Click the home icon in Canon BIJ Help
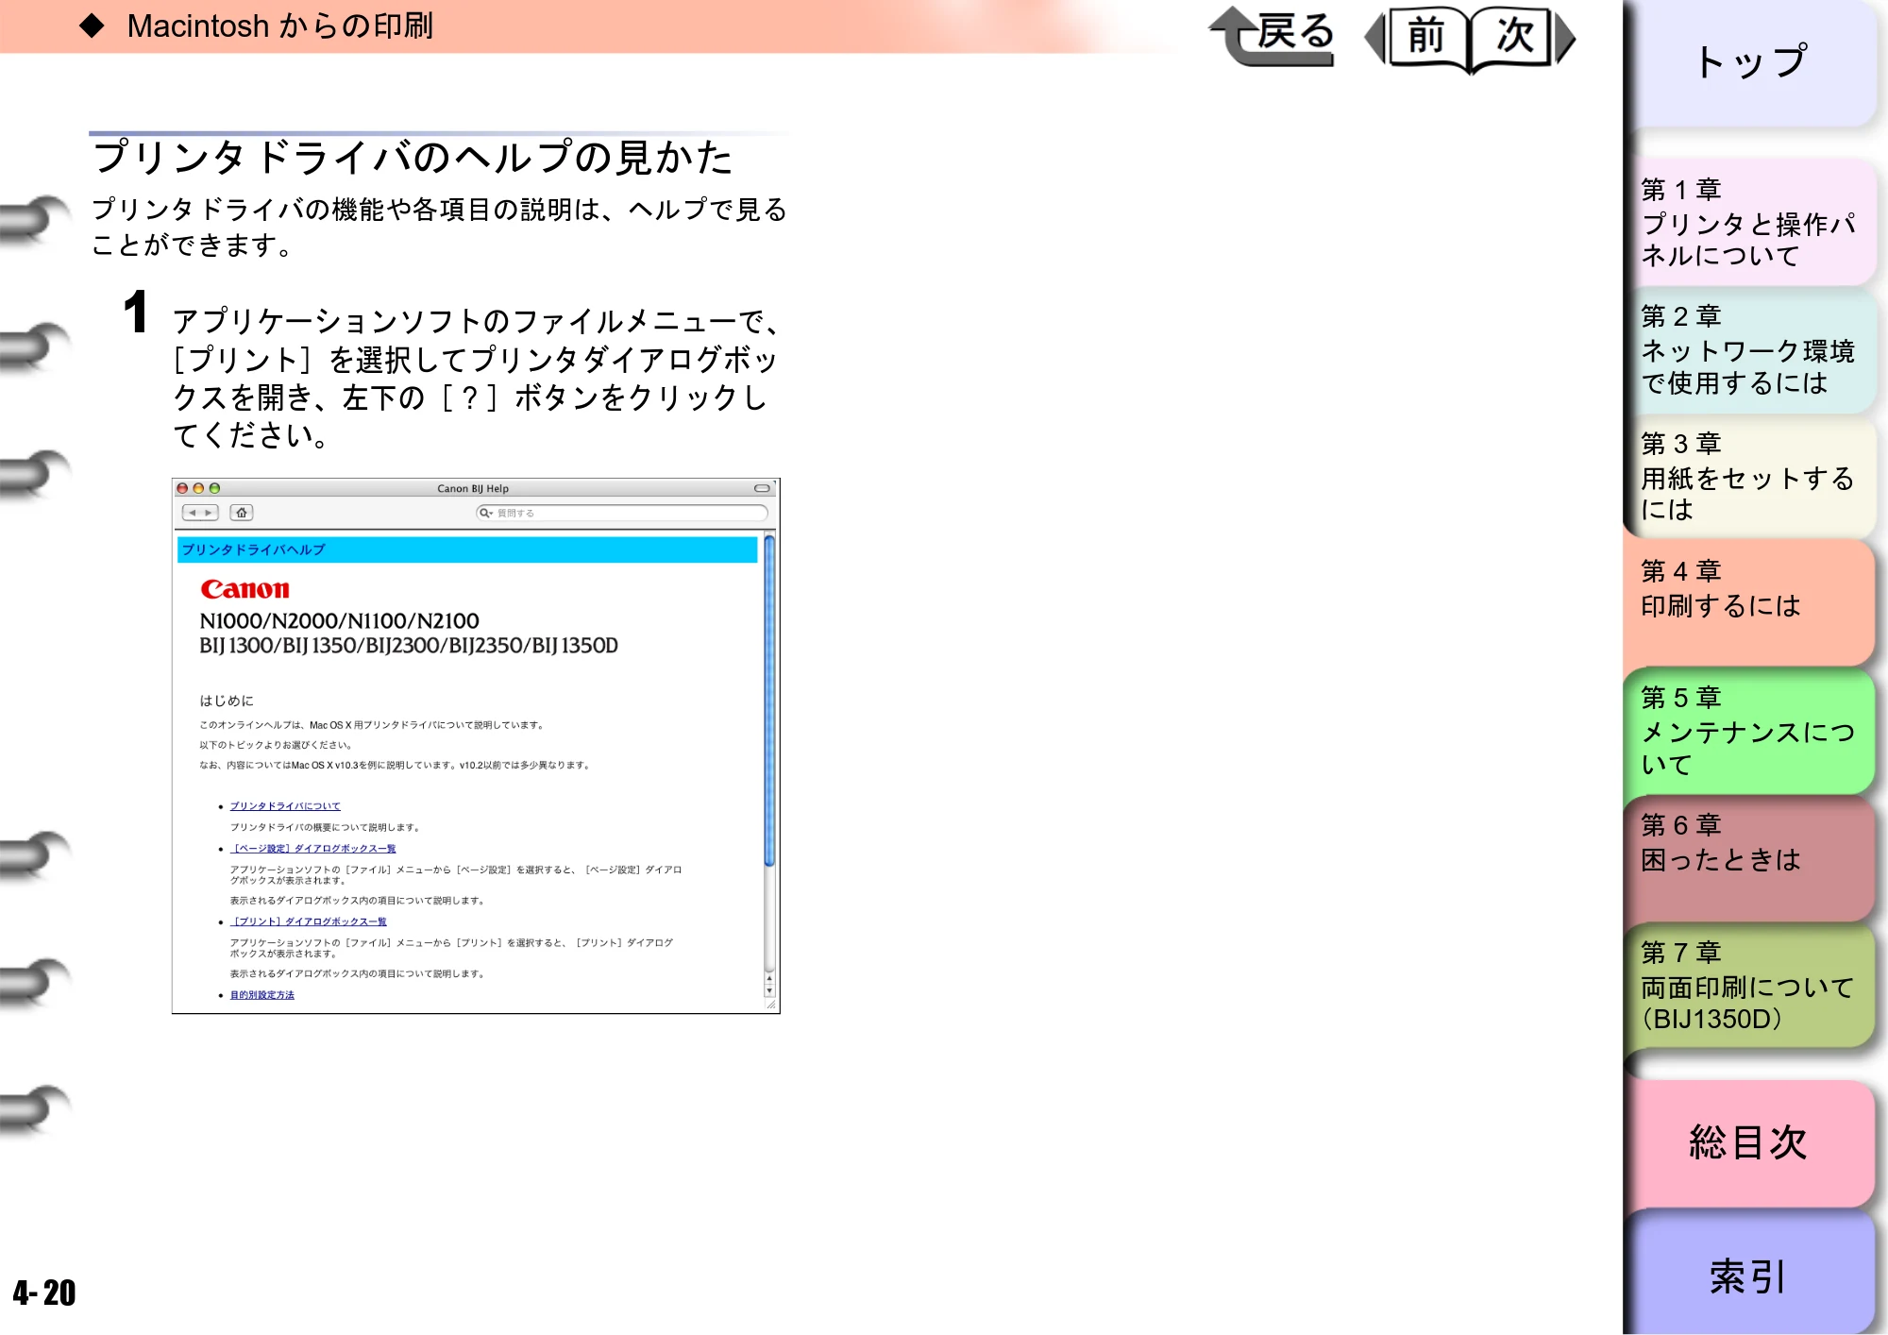 point(242,513)
